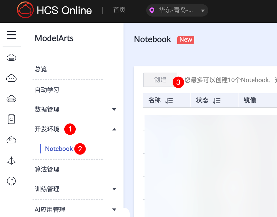Expand the 数据管理 menu

coord(114,110)
